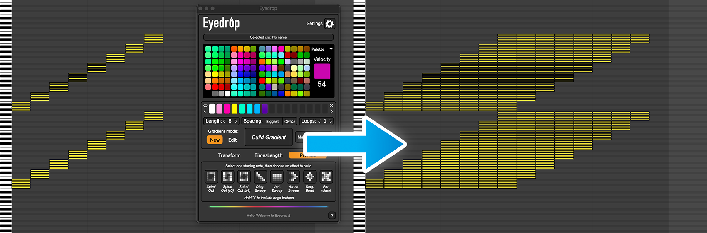Set gradient mode to New
Viewport: 707px width, 233px height.
coord(215,140)
